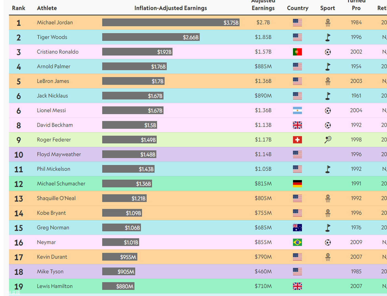Click the Inflation-Adjusted Earnings column header
This screenshot has height=296, width=387.
click(171, 8)
